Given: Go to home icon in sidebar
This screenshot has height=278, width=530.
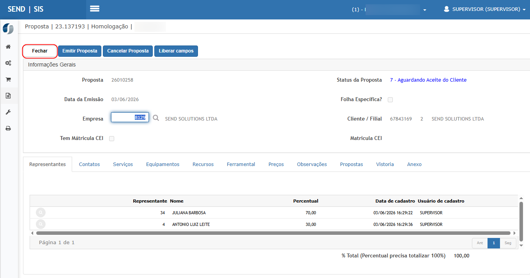Looking at the screenshot, I should [8, 47].
